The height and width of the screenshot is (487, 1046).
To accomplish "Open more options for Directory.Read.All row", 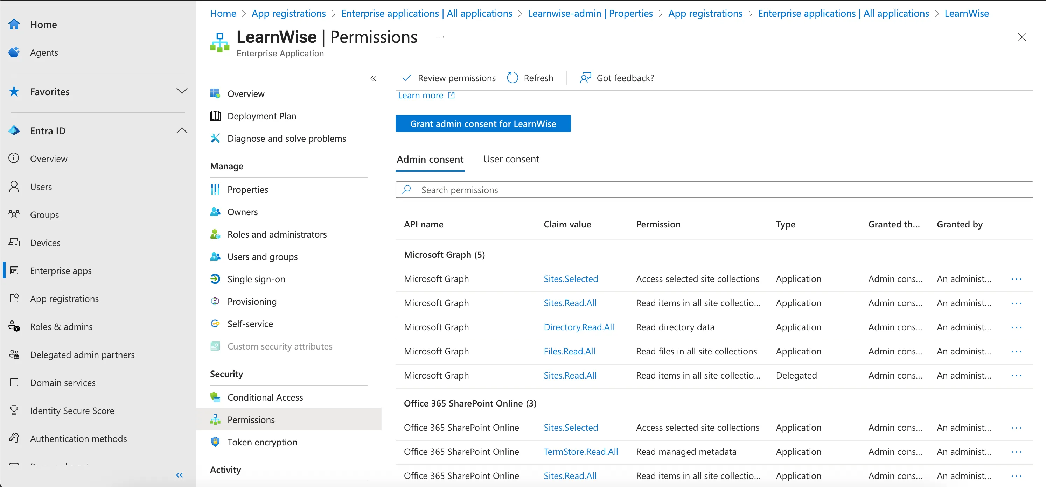I will [1016, 327].
